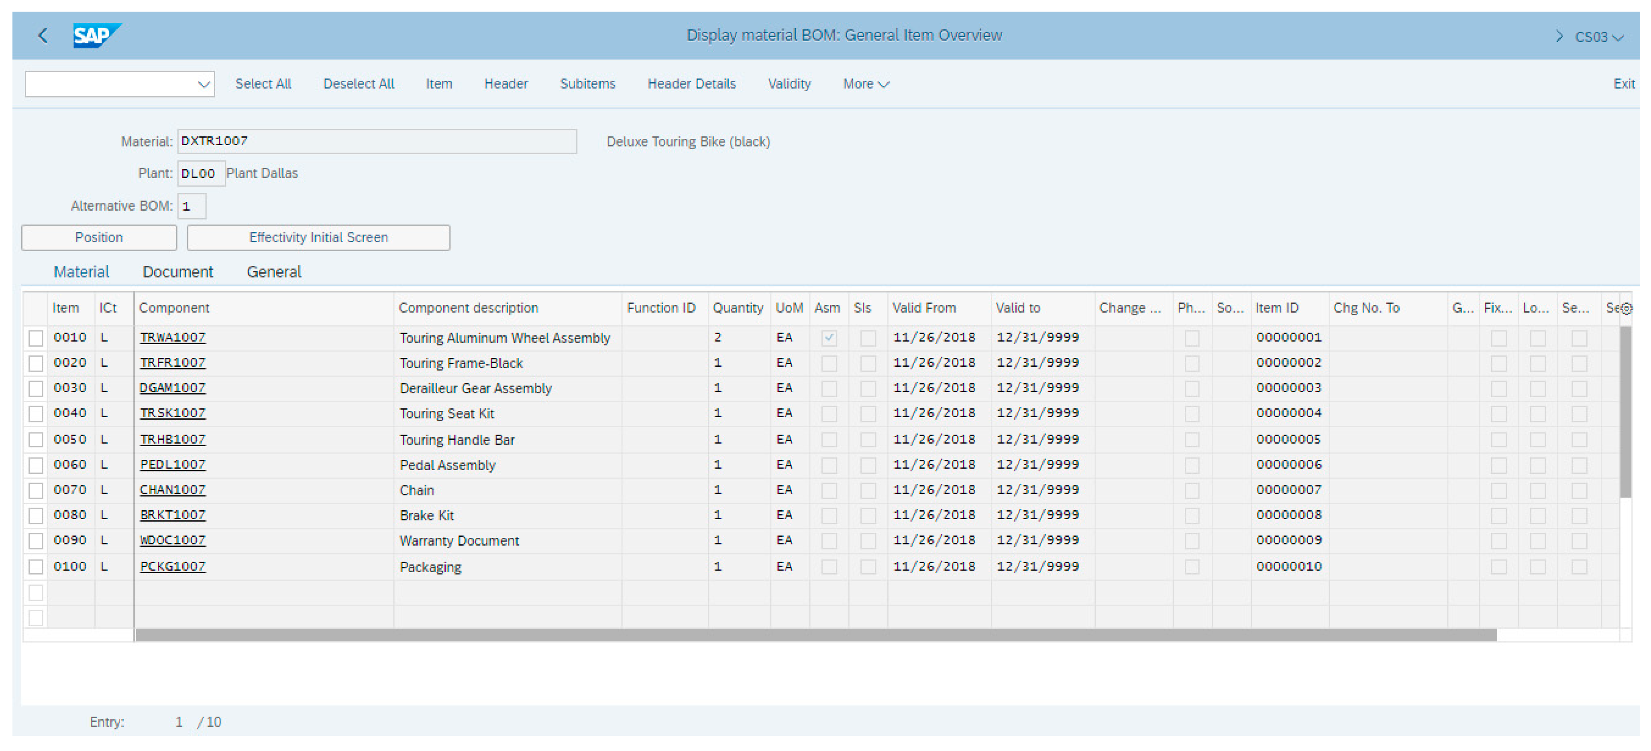1651x751 pixels.
Task: Click the Item ID column header
Action: click(x=1290, y=308)
